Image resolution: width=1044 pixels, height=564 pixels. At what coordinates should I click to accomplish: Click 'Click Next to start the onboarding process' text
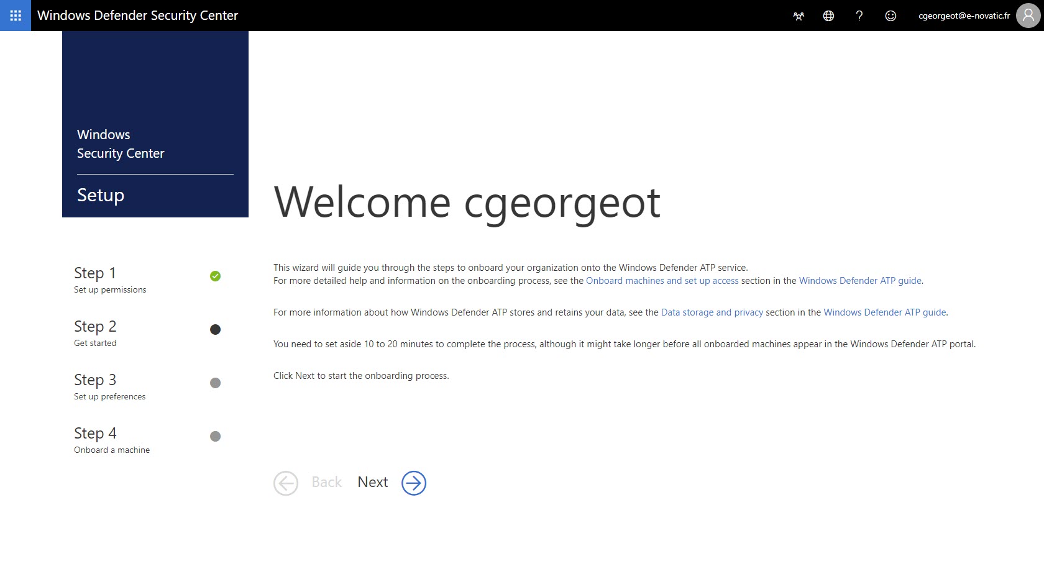[x=361, y=376]
